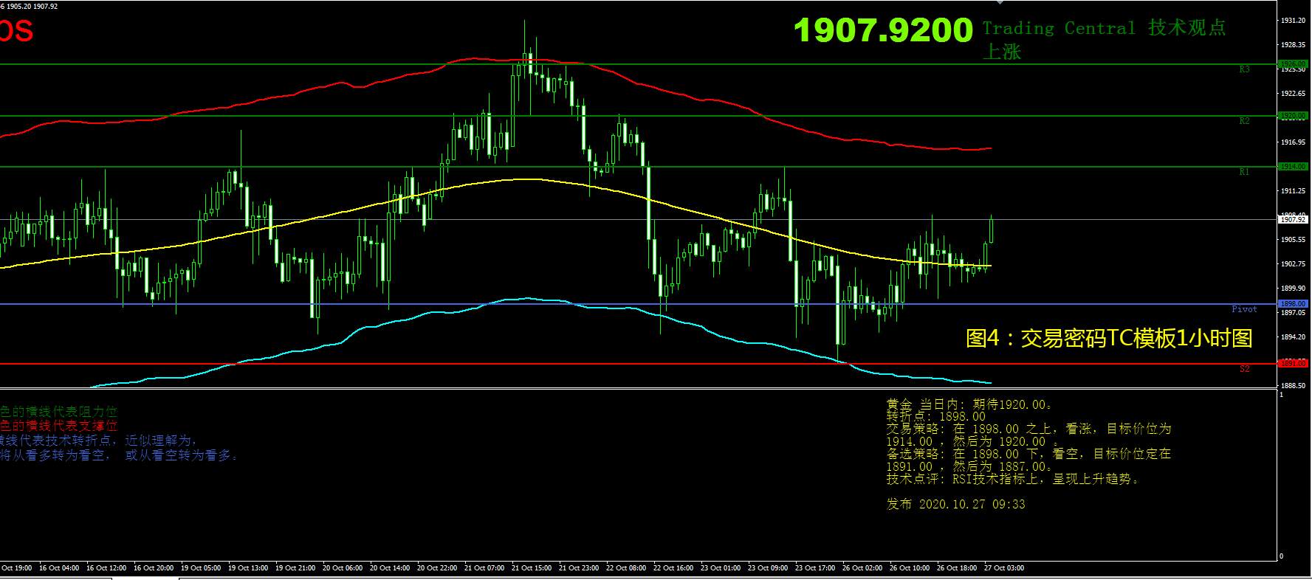Screen dimensions: 1312x580
Task: Click the yellow '图4：交易密码TC模板1小时图' caption
Action: tap(1109, 338)
